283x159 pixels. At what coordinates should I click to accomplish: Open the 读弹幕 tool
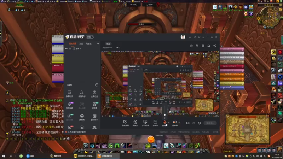pos(94,105)
